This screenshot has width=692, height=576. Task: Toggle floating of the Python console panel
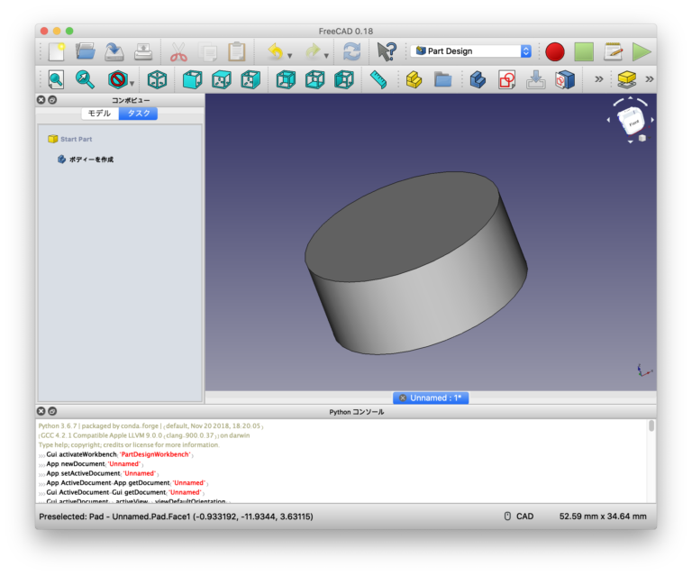point(52,411)
